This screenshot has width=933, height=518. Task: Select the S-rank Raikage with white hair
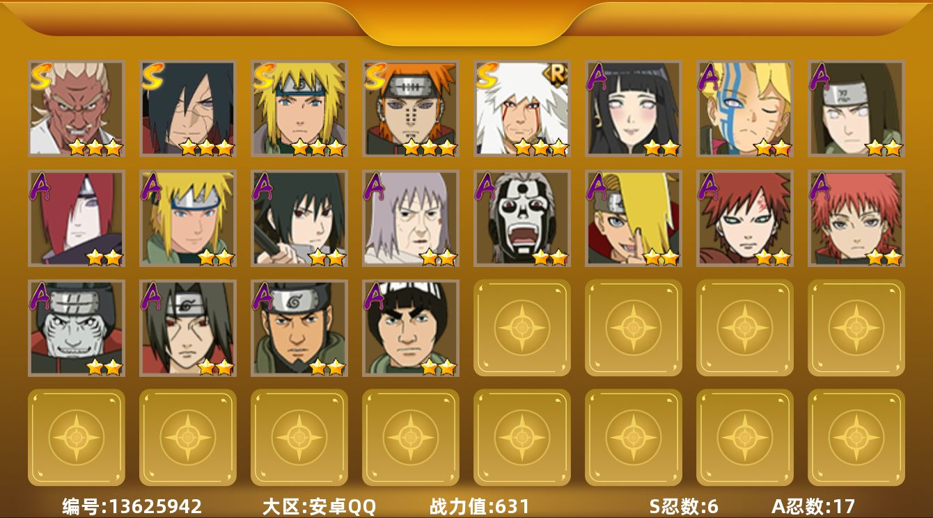[77, 108]
